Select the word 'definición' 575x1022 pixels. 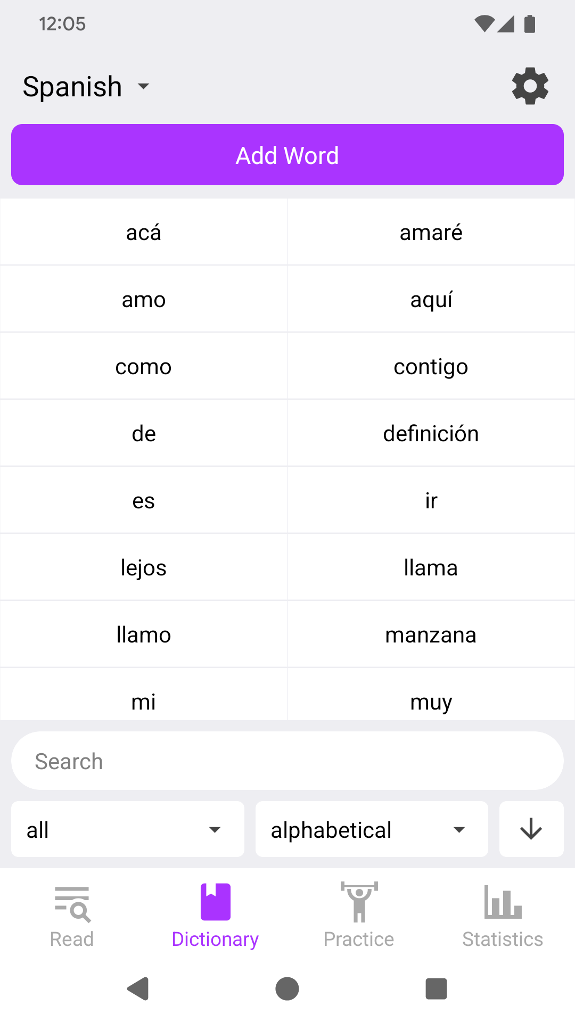(x=431, y=433)
